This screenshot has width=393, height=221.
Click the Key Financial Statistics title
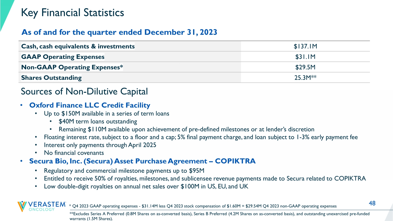click(72, 13)
